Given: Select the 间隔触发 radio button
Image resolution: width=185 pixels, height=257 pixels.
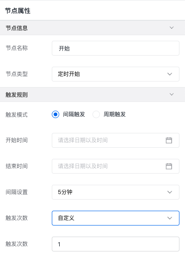Looking at the screenshot, I should pyautogui.click(x=55, y=114).
